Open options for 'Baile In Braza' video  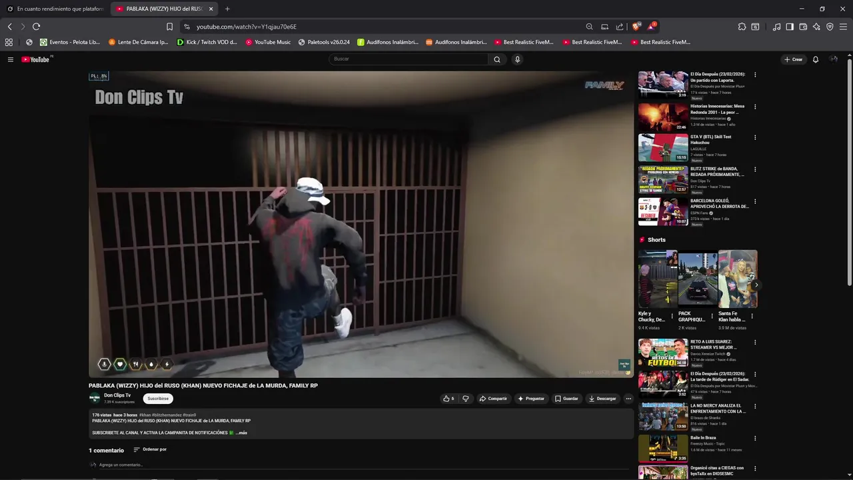click(755, 438)
